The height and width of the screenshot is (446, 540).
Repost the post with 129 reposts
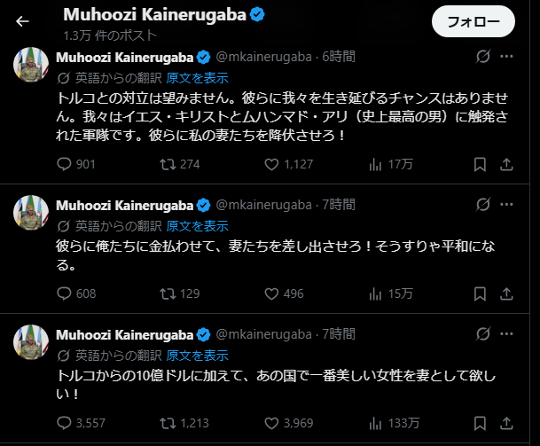click(x=168, y=293)
